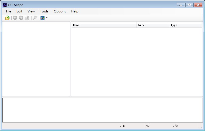The height and width of the screenshot is (131, 205).
Task: Open the File menu
Action: tap(9, 11)
